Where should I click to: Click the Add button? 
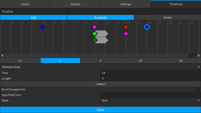tap(34, 17)
